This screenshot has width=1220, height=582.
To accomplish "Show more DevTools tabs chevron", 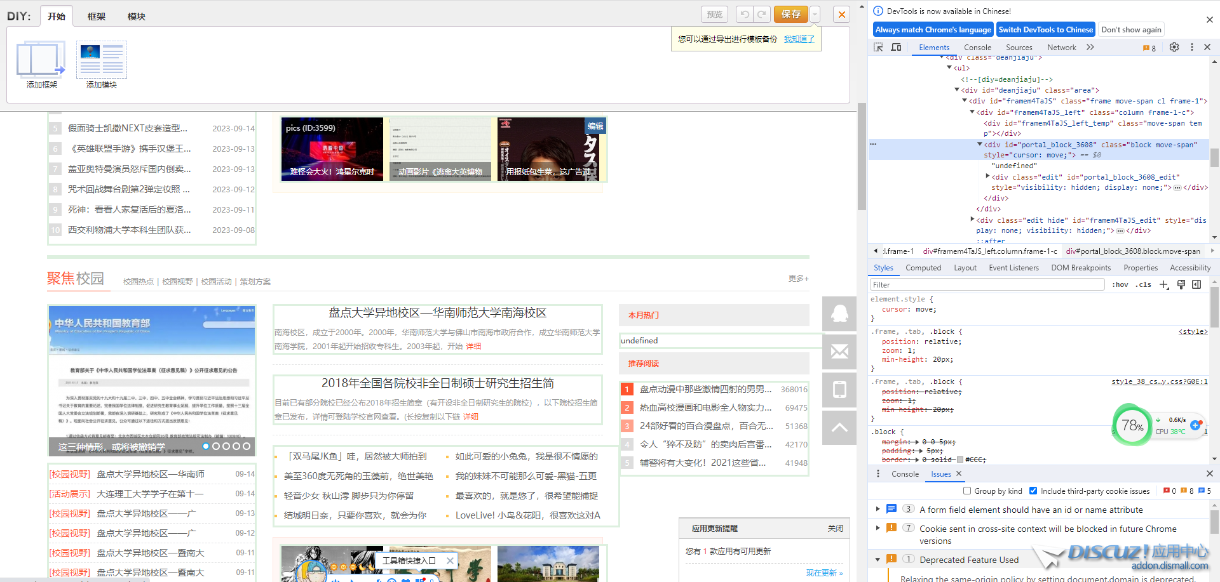I will click(1090, 47).
